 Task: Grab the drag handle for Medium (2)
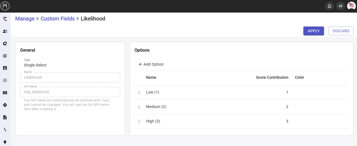tap(139, 107)
